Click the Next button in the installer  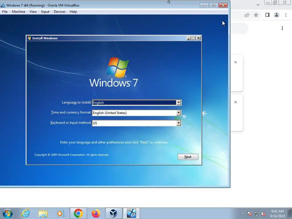pos(188,157)
